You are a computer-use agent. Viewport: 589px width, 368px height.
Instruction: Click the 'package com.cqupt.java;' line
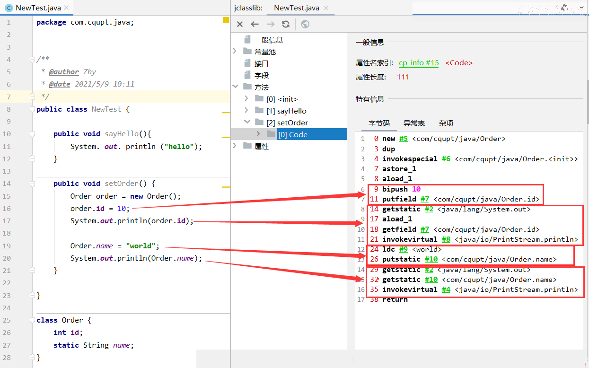pos(85,22)
